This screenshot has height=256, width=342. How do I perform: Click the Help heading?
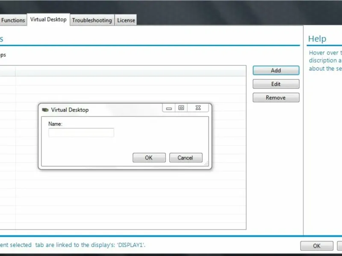point(317,39)
